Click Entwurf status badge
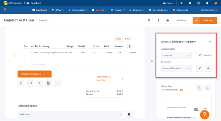The width and height of the screenshot is (221, 121). 43,20
